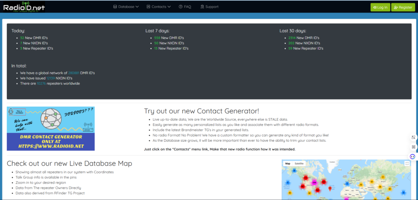Click '7 New NXDN ID's' under Today

34,43
